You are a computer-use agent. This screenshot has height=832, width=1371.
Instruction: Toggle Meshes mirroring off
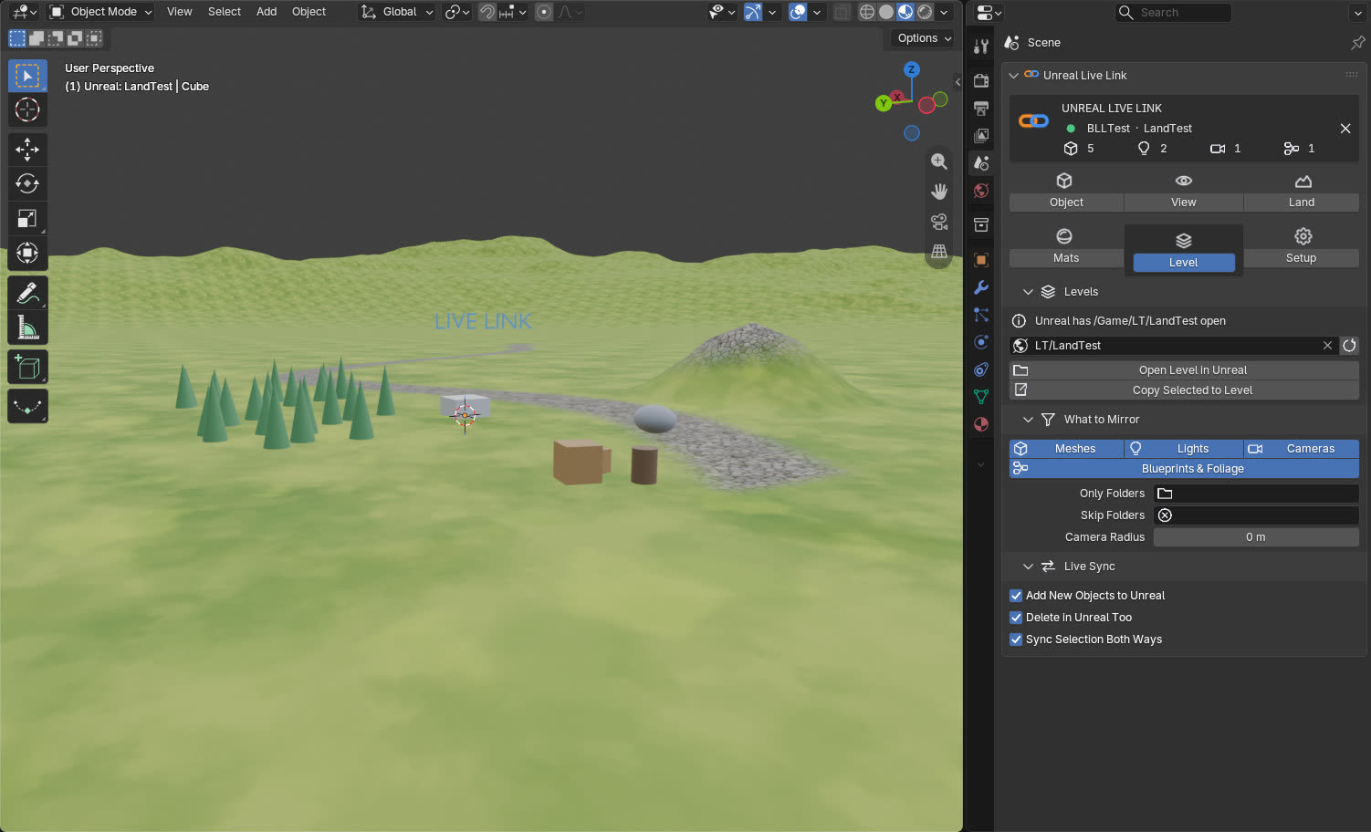click(1066, 449)
